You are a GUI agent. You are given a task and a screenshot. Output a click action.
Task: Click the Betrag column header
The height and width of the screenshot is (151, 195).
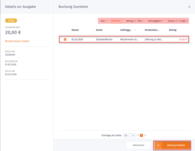[x=173, y=30]
